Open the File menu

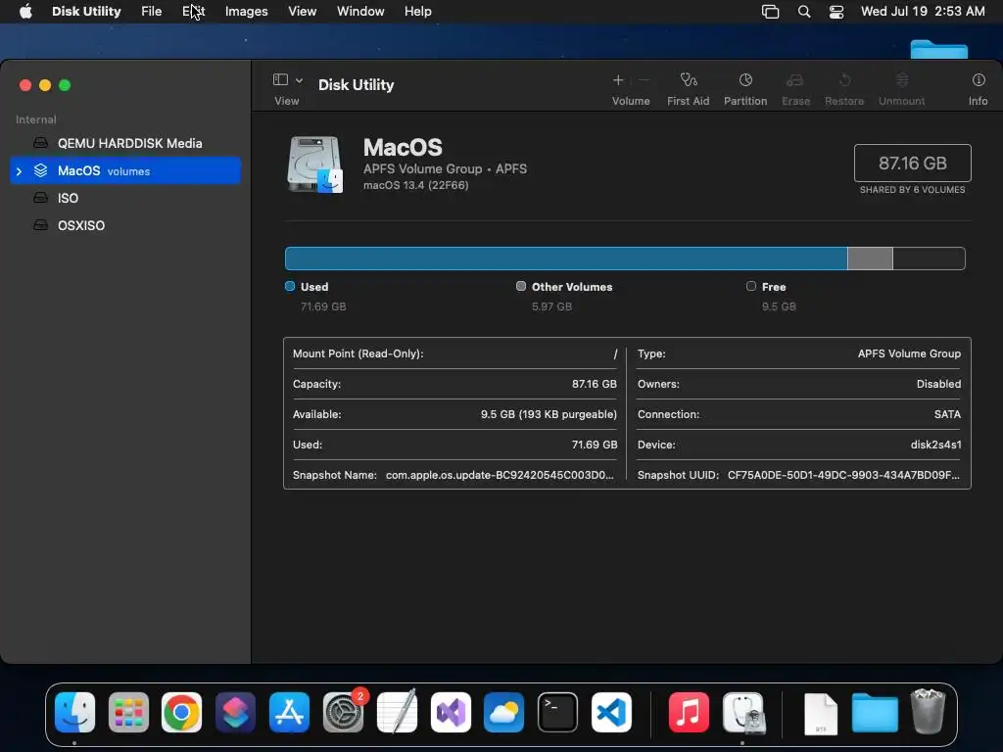[x=152, y=12]
